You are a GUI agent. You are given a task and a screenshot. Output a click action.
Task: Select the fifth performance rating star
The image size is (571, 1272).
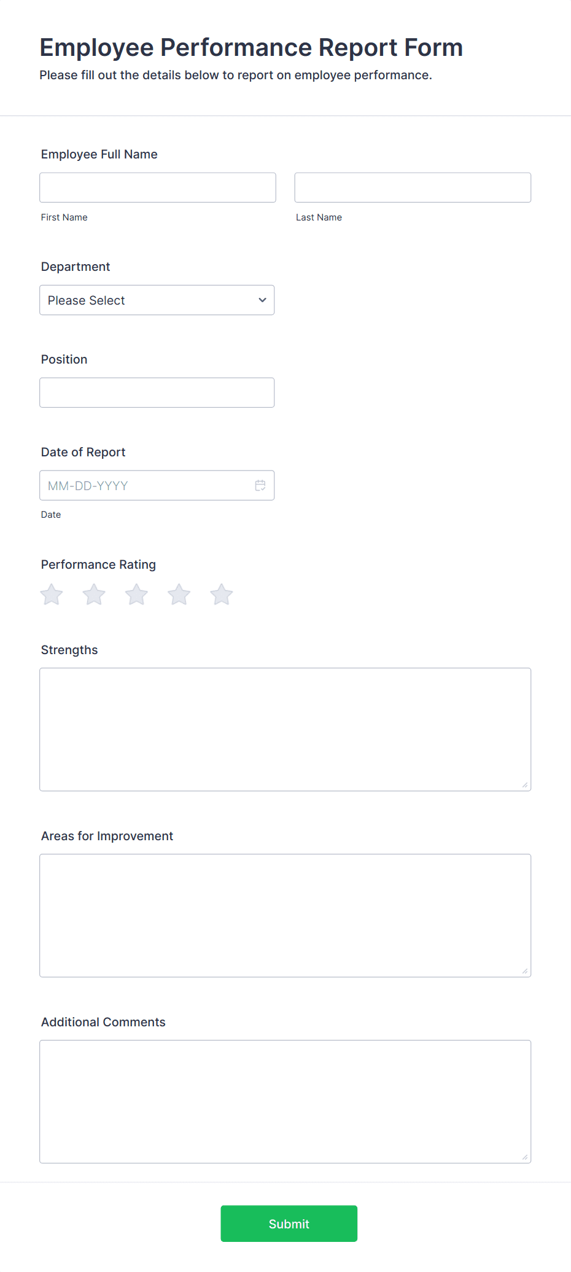(221, 594)
